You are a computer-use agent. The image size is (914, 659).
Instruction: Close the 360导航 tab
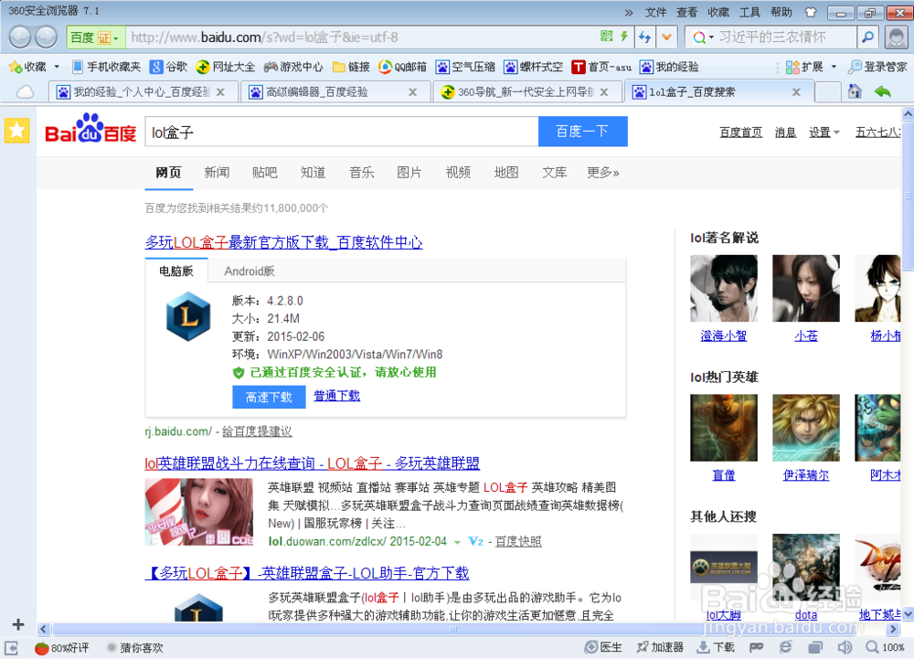point(604,92)
